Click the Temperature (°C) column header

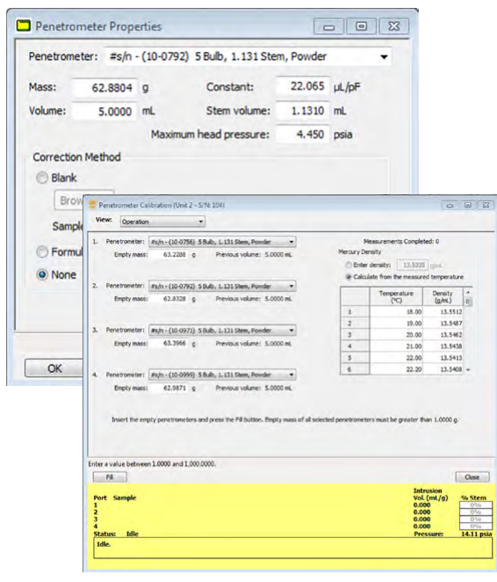pyautogui.click(x=396, y=296)
